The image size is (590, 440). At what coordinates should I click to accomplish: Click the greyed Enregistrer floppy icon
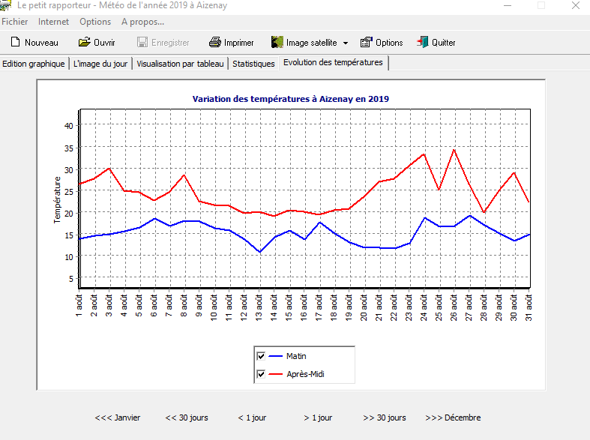[143, 43]
